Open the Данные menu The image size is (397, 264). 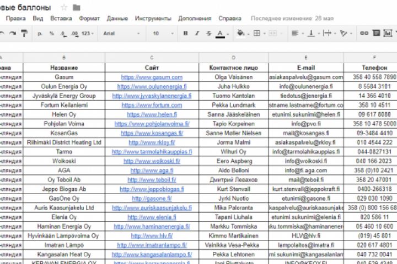[117, 19]
